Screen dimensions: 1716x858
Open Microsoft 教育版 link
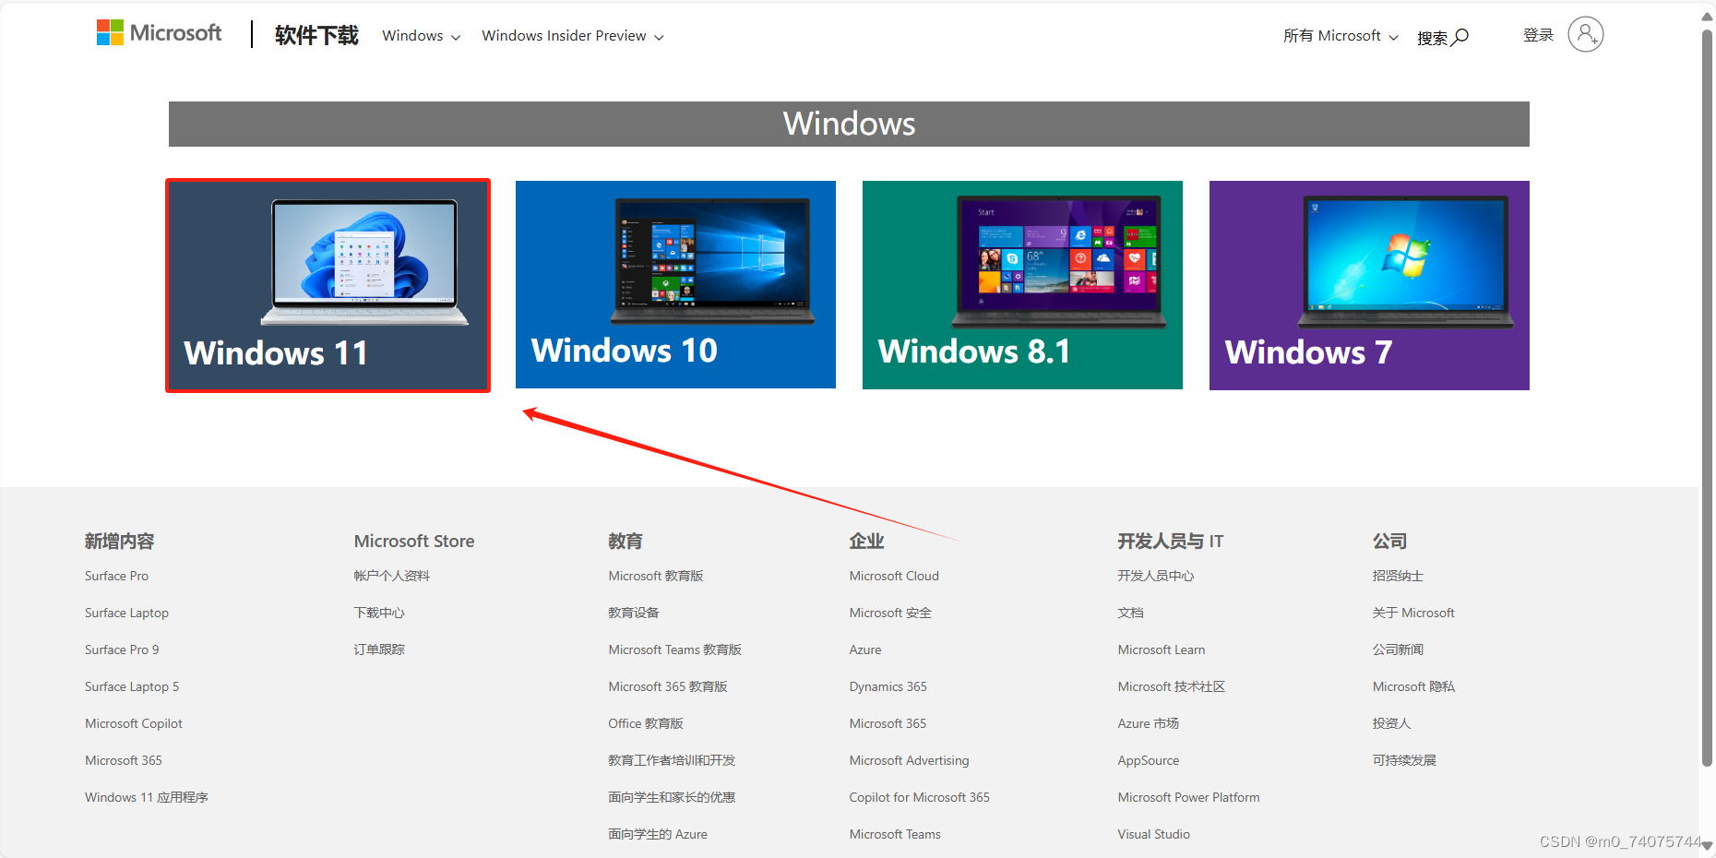[656, 576]
